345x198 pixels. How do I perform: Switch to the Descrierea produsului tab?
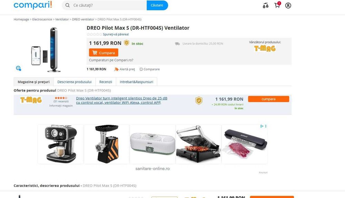(75, 82)
